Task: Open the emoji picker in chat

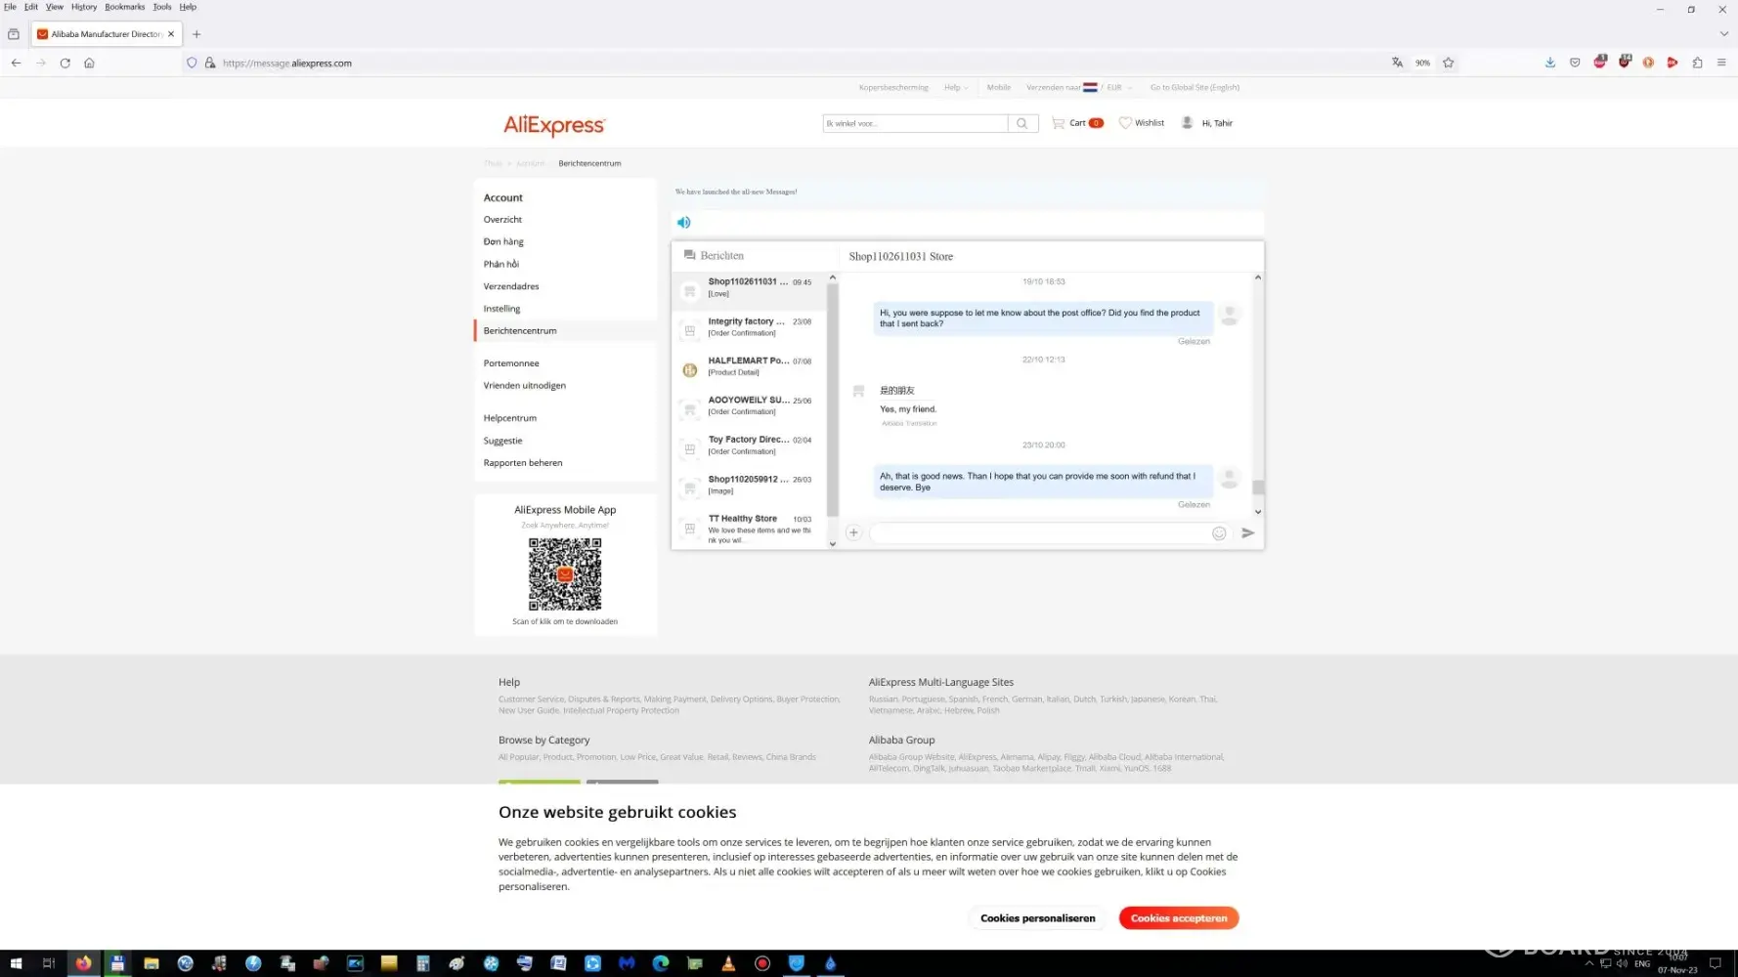Action: pyautogui.click(x=1219, y=533)
